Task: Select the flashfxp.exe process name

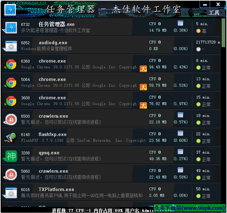Action: (x=53, y=135)
